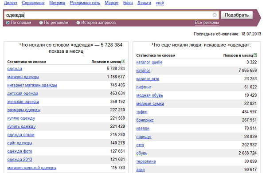Screen dimensions: 266x173
Task: Click the 'Последнее обновление: 18.07.2013' text
Action: (x=227, y=34)
